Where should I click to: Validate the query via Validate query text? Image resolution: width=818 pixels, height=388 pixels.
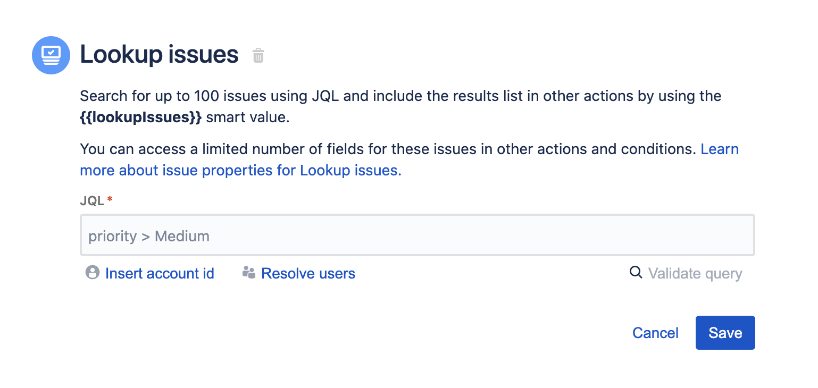pyautogui.click(x=695, y=274)
